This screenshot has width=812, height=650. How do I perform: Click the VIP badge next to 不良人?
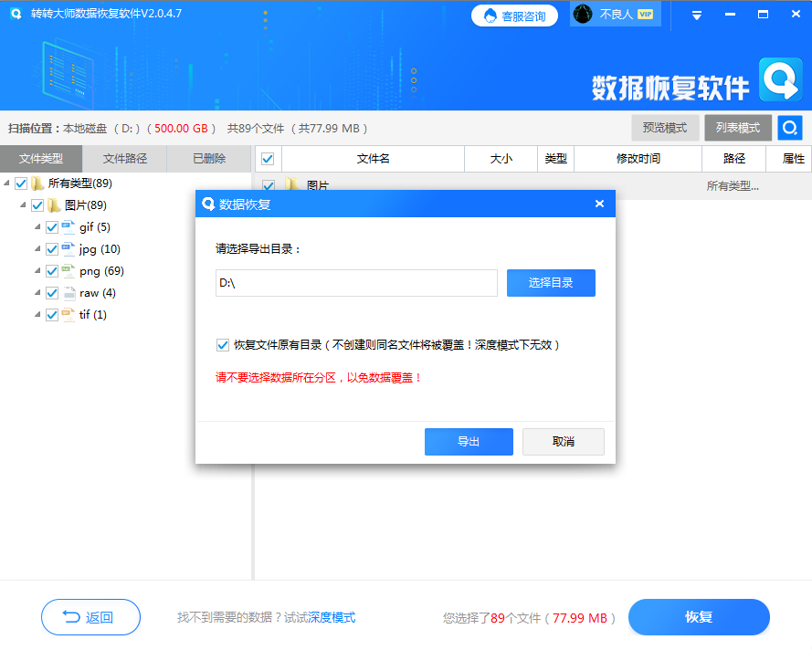click(646, 15)
